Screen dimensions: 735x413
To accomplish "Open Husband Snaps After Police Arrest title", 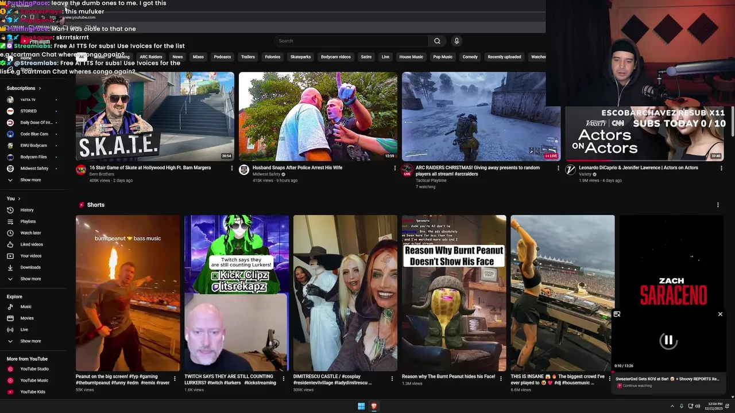I will (x=297, y=168).
